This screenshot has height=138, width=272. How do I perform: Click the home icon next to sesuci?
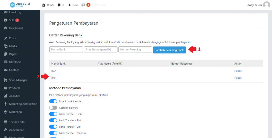(44, 5)
